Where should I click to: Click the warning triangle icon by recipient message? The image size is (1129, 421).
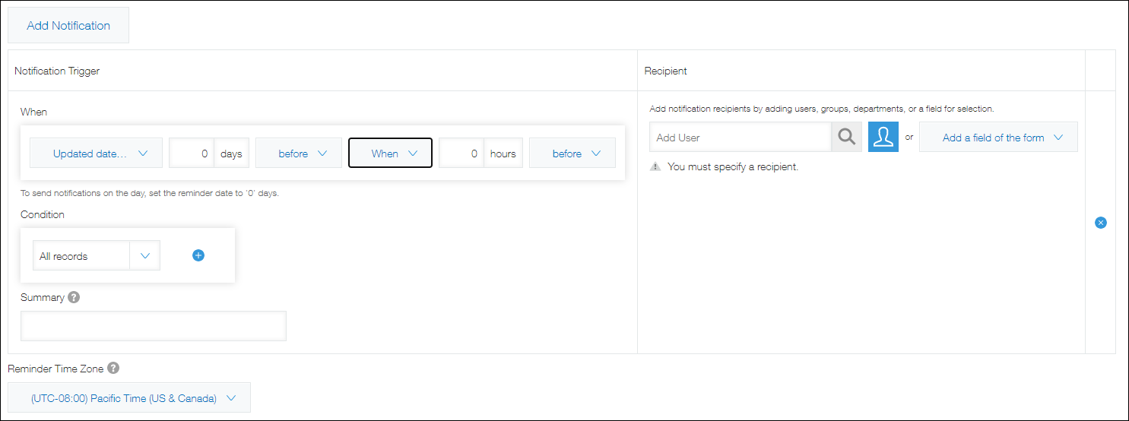655,166
